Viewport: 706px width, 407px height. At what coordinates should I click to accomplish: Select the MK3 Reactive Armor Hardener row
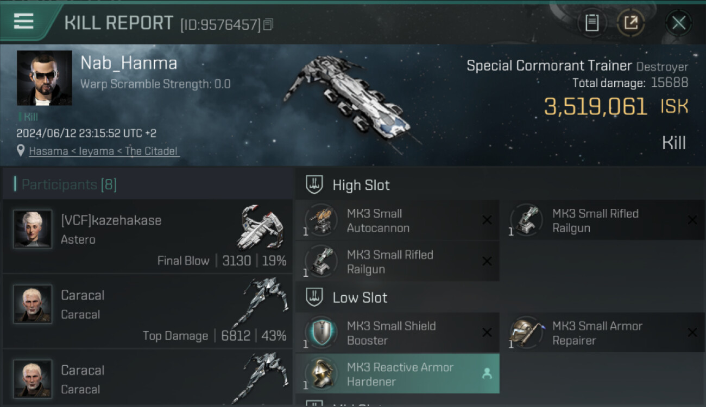pyautogui.click(x=398, y=374)
